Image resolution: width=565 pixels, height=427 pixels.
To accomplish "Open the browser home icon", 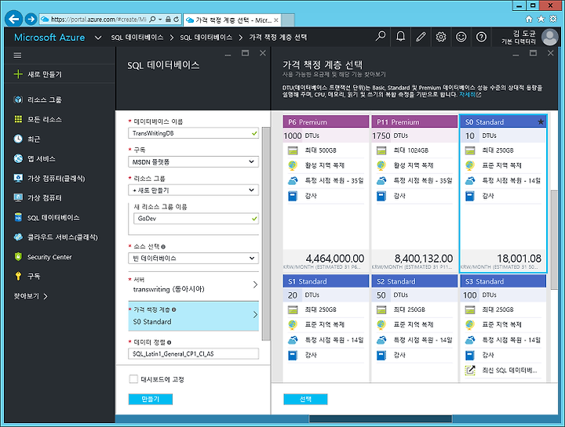I will [529, 19].
